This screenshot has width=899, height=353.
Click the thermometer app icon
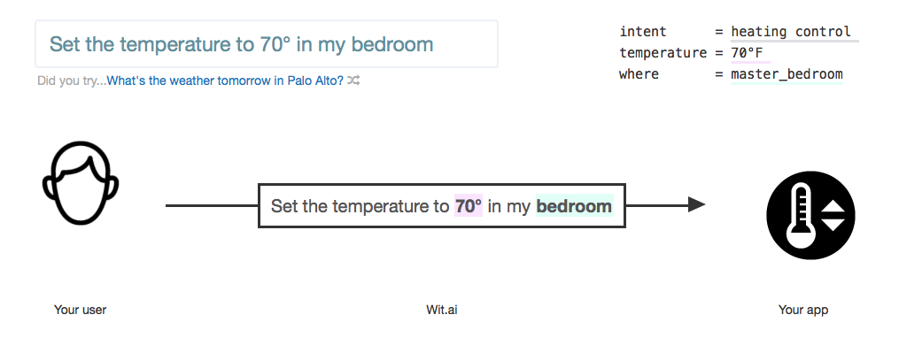(810, 216)
